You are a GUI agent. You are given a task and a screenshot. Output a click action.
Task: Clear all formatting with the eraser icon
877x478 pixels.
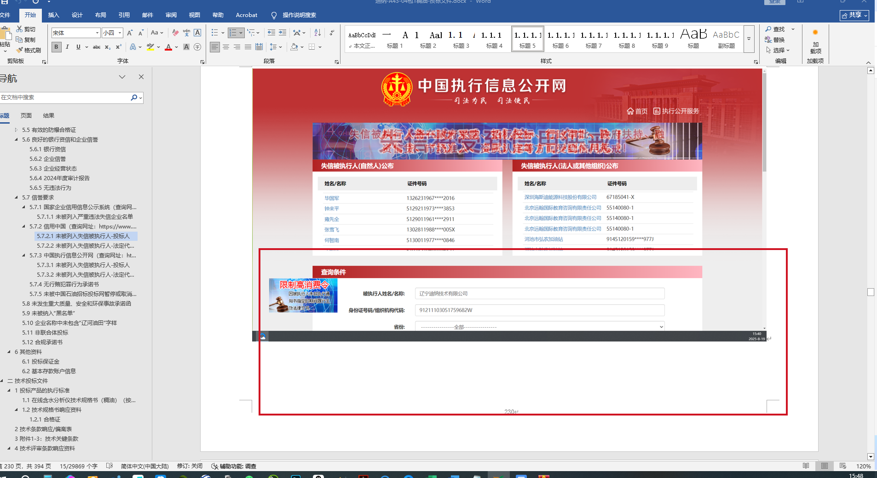tap(175, 33)
